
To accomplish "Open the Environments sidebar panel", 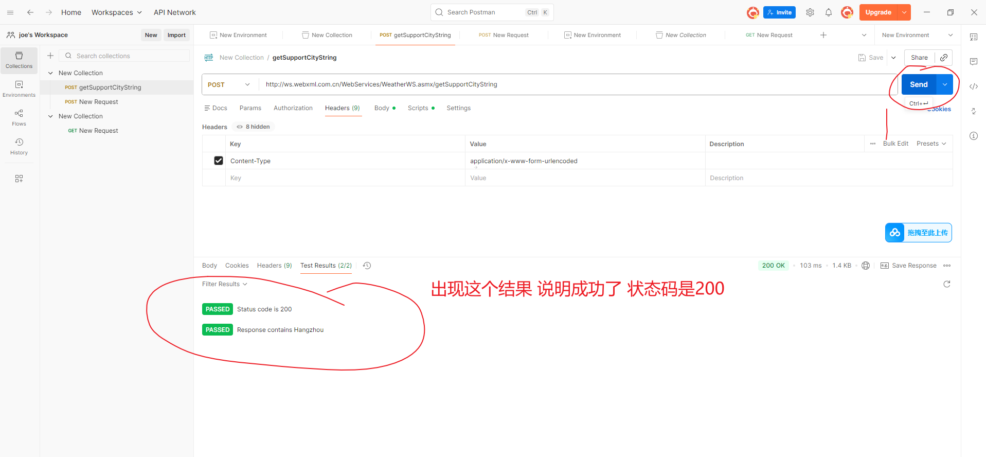I will [19, 89].
